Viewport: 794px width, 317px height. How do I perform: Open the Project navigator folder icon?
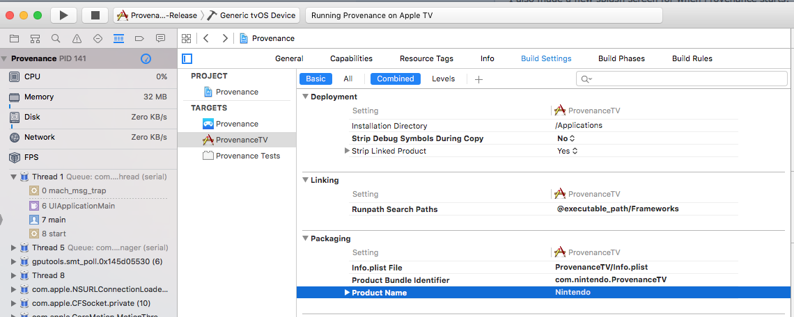[14, 38]
